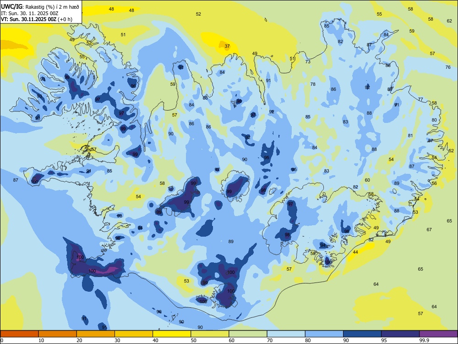Click the 30–40 golden legend swatch
The width and height of the screenshot is (458, 344).
pos(134,334)
